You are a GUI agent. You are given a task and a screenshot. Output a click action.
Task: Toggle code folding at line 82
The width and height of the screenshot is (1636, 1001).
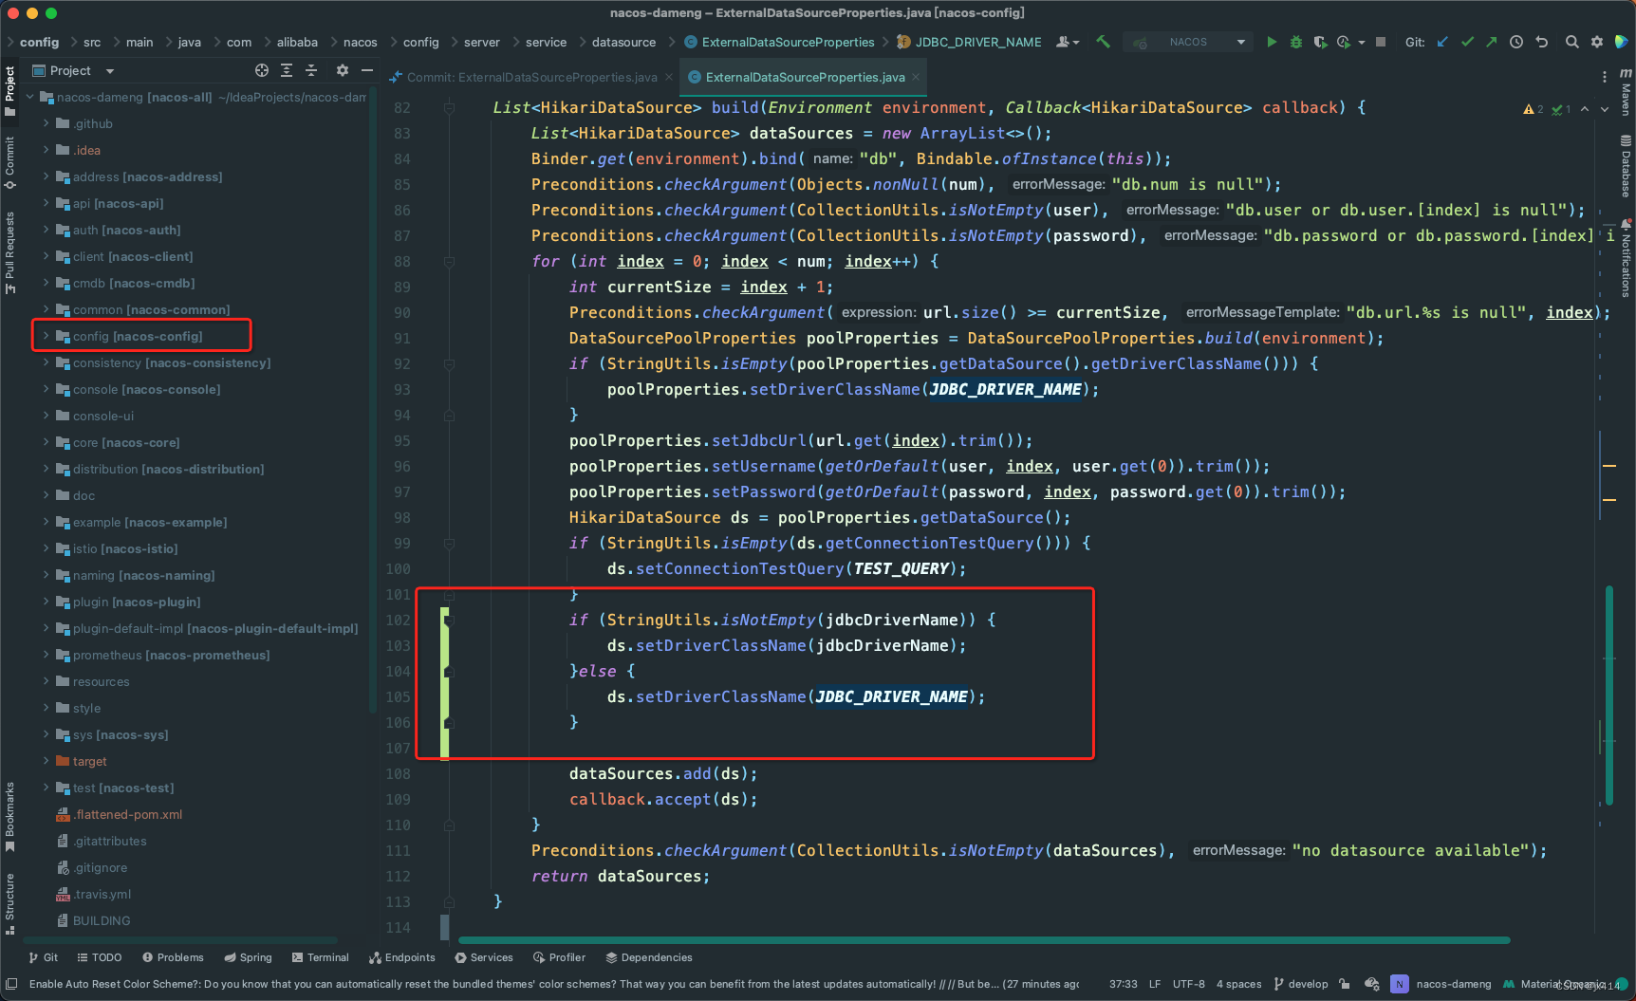pos(449,108)
